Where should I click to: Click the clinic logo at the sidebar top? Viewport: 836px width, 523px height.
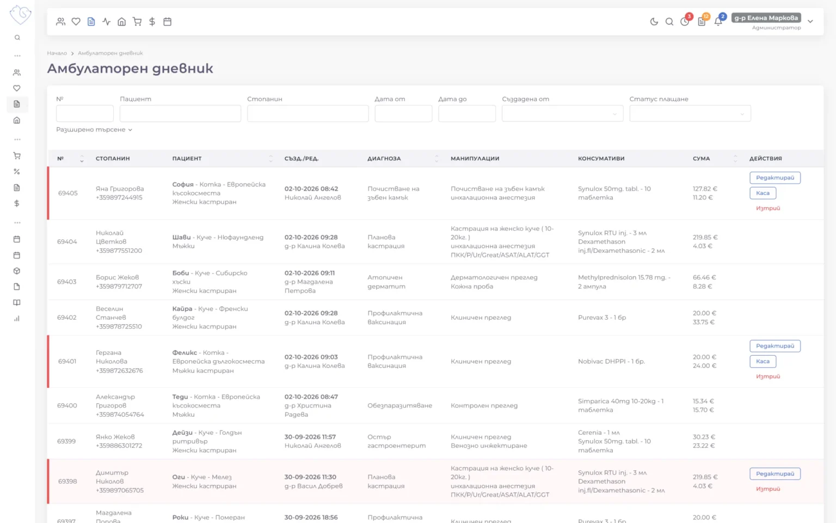[20, 15]
